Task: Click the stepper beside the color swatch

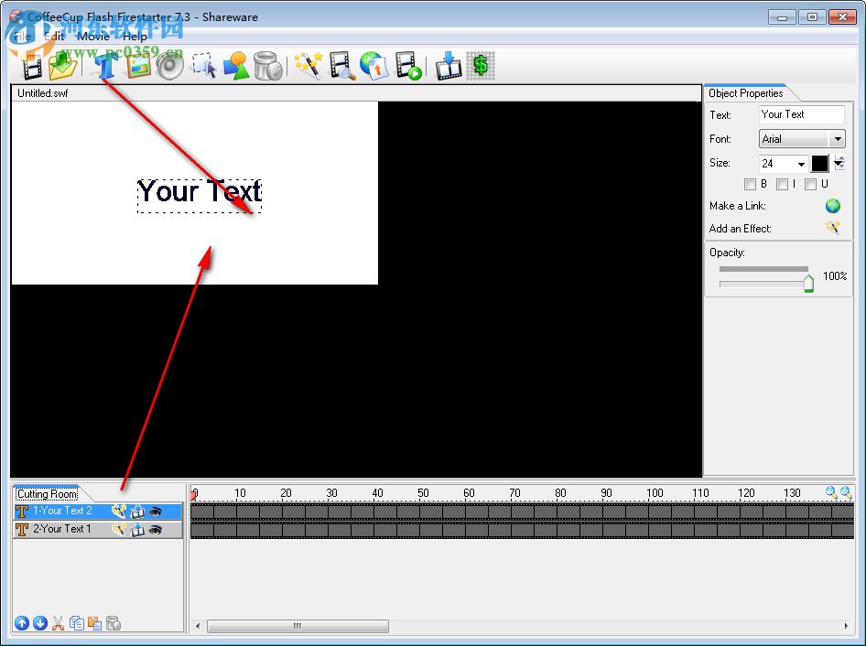Action: 839,163
